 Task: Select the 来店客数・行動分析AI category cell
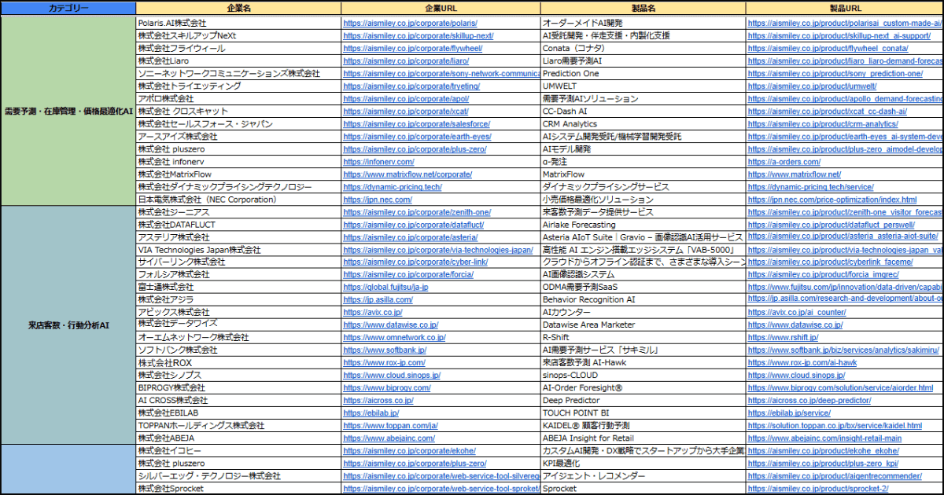coord(68,325)
